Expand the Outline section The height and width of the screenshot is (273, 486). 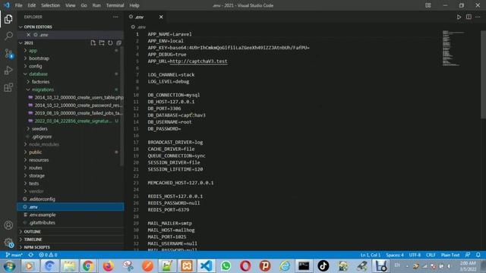(71, 231)
